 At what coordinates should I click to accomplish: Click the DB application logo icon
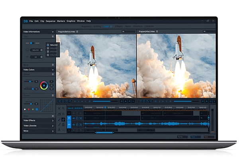click(25, 21)
